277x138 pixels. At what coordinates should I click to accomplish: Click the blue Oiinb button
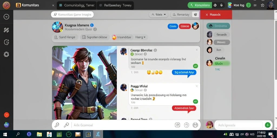pos(173,26)
